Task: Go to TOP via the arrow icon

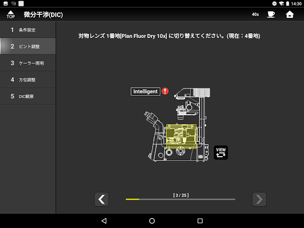Action: coord(11,15)
